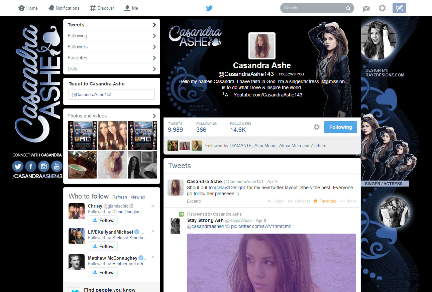Toggle the Favorited star on the tweet
This screenshot has height=292, width=432.
(325, 201)
